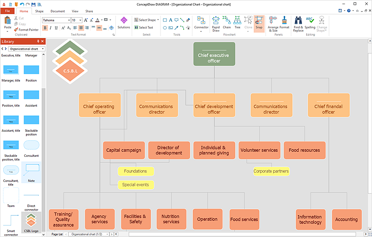Toggle the Snap option off

[259, 23]
